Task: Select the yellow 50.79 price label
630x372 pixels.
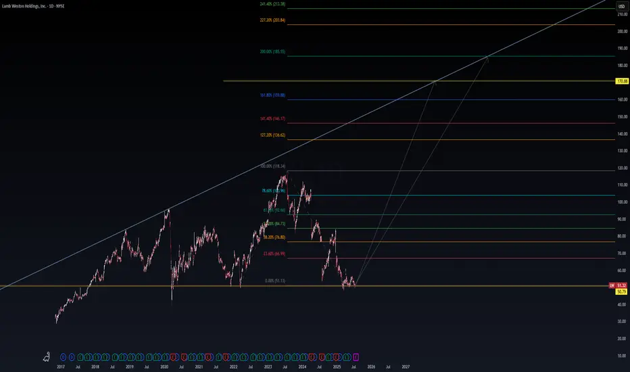Action: [622, 292]
